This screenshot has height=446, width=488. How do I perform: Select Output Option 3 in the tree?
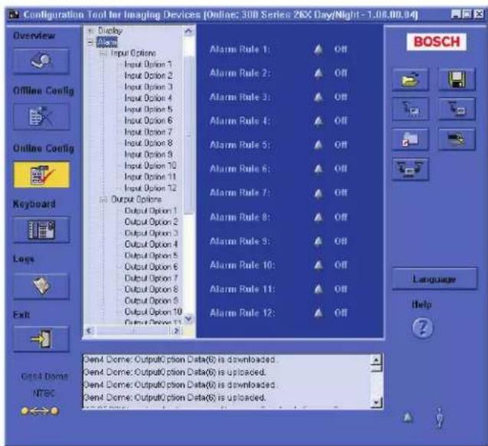pyautogui.click(x=151, y=233)
